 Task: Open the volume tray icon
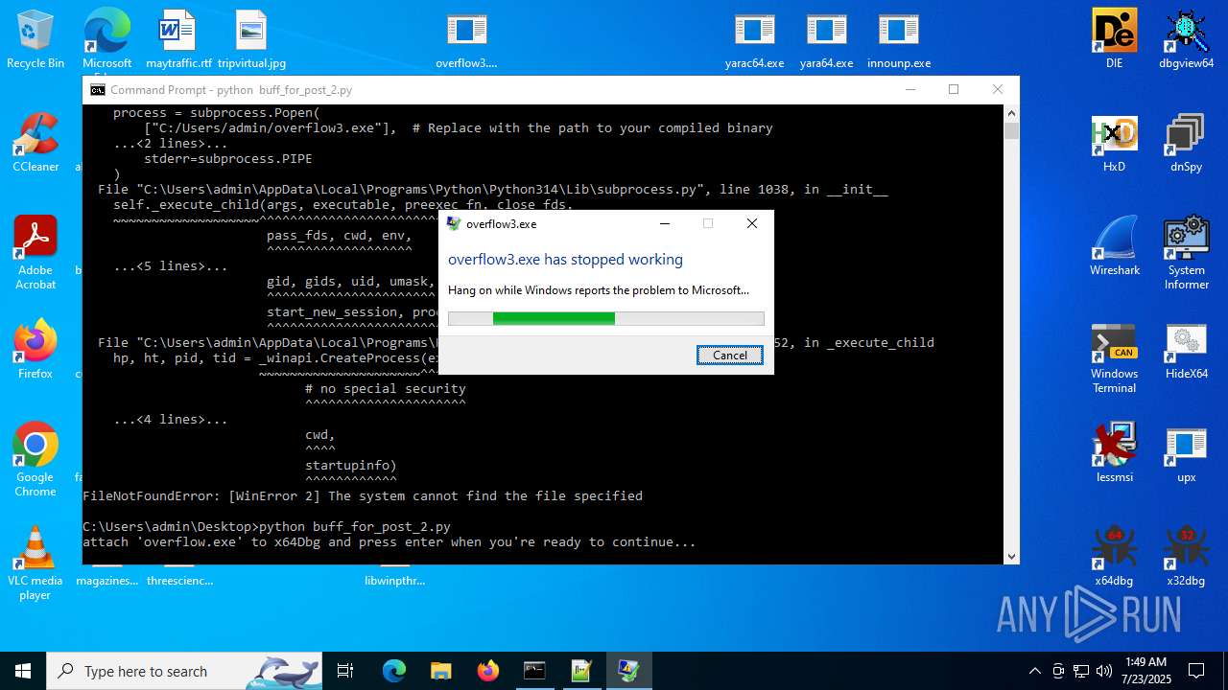click(x=1104, y=671)
